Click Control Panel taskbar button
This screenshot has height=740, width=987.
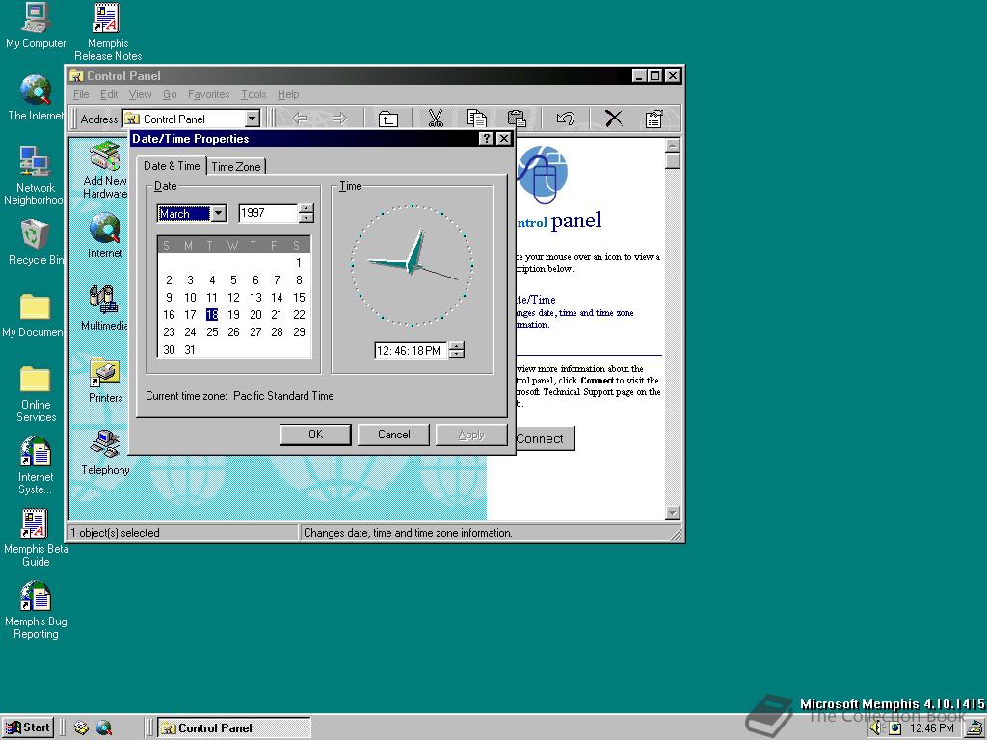coord(233,728)
